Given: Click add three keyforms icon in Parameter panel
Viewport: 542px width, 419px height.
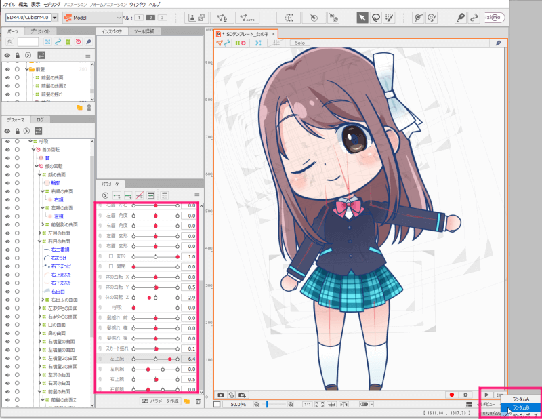Looking at the screenshot, I should pos(128,195).
